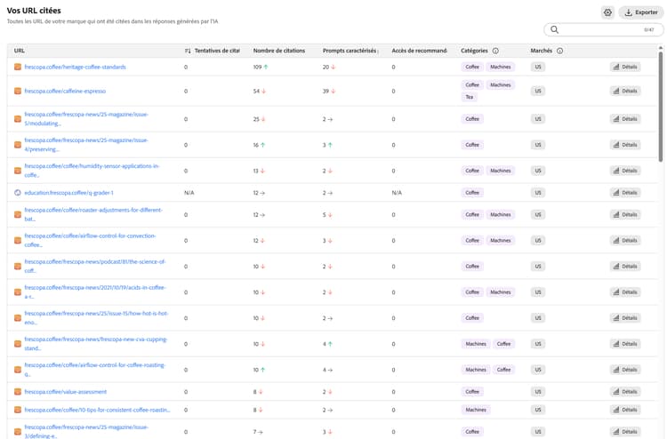The image size is (667, 439).
Task: Click the Catégories info icon
Action: click(x=495, y=51)
